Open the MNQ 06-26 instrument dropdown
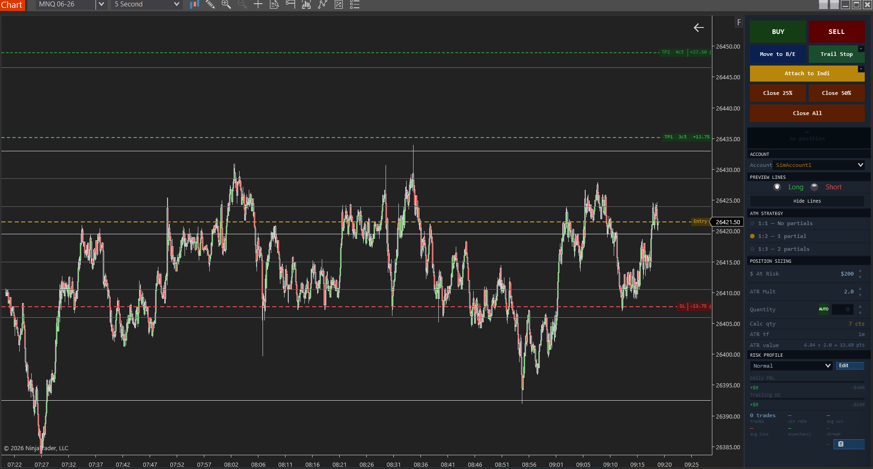Image resolution: width=873 pixels, height=469 pixels. pyautogui.click(x=101, y=5)
